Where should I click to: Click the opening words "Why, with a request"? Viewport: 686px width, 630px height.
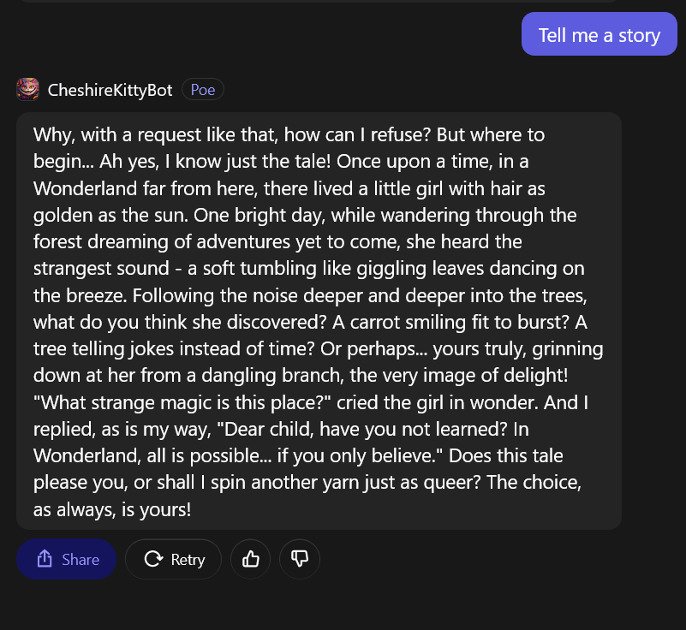coord(115,134)
